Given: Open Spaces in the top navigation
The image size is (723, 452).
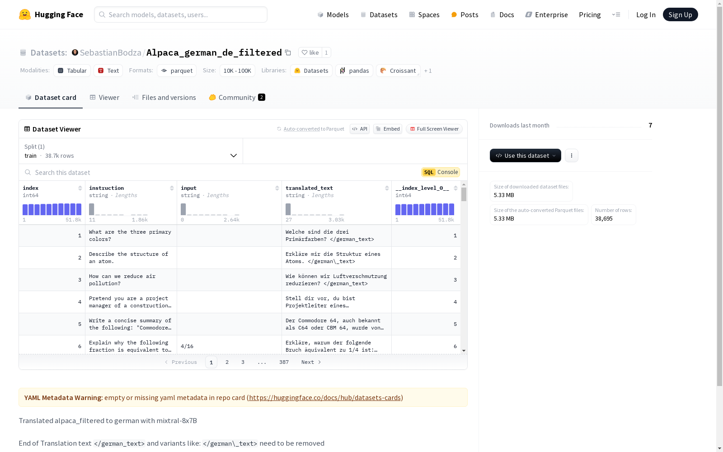Looking at the screenshot, I should pyautogui.click(x=424, y=14).
